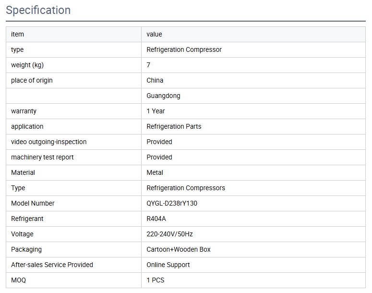Click the 'weight (kg)' label
This screenshot has width=372, height=293.
(27, 65)
